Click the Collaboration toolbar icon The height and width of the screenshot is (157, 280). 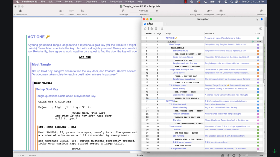click(21, 11)
